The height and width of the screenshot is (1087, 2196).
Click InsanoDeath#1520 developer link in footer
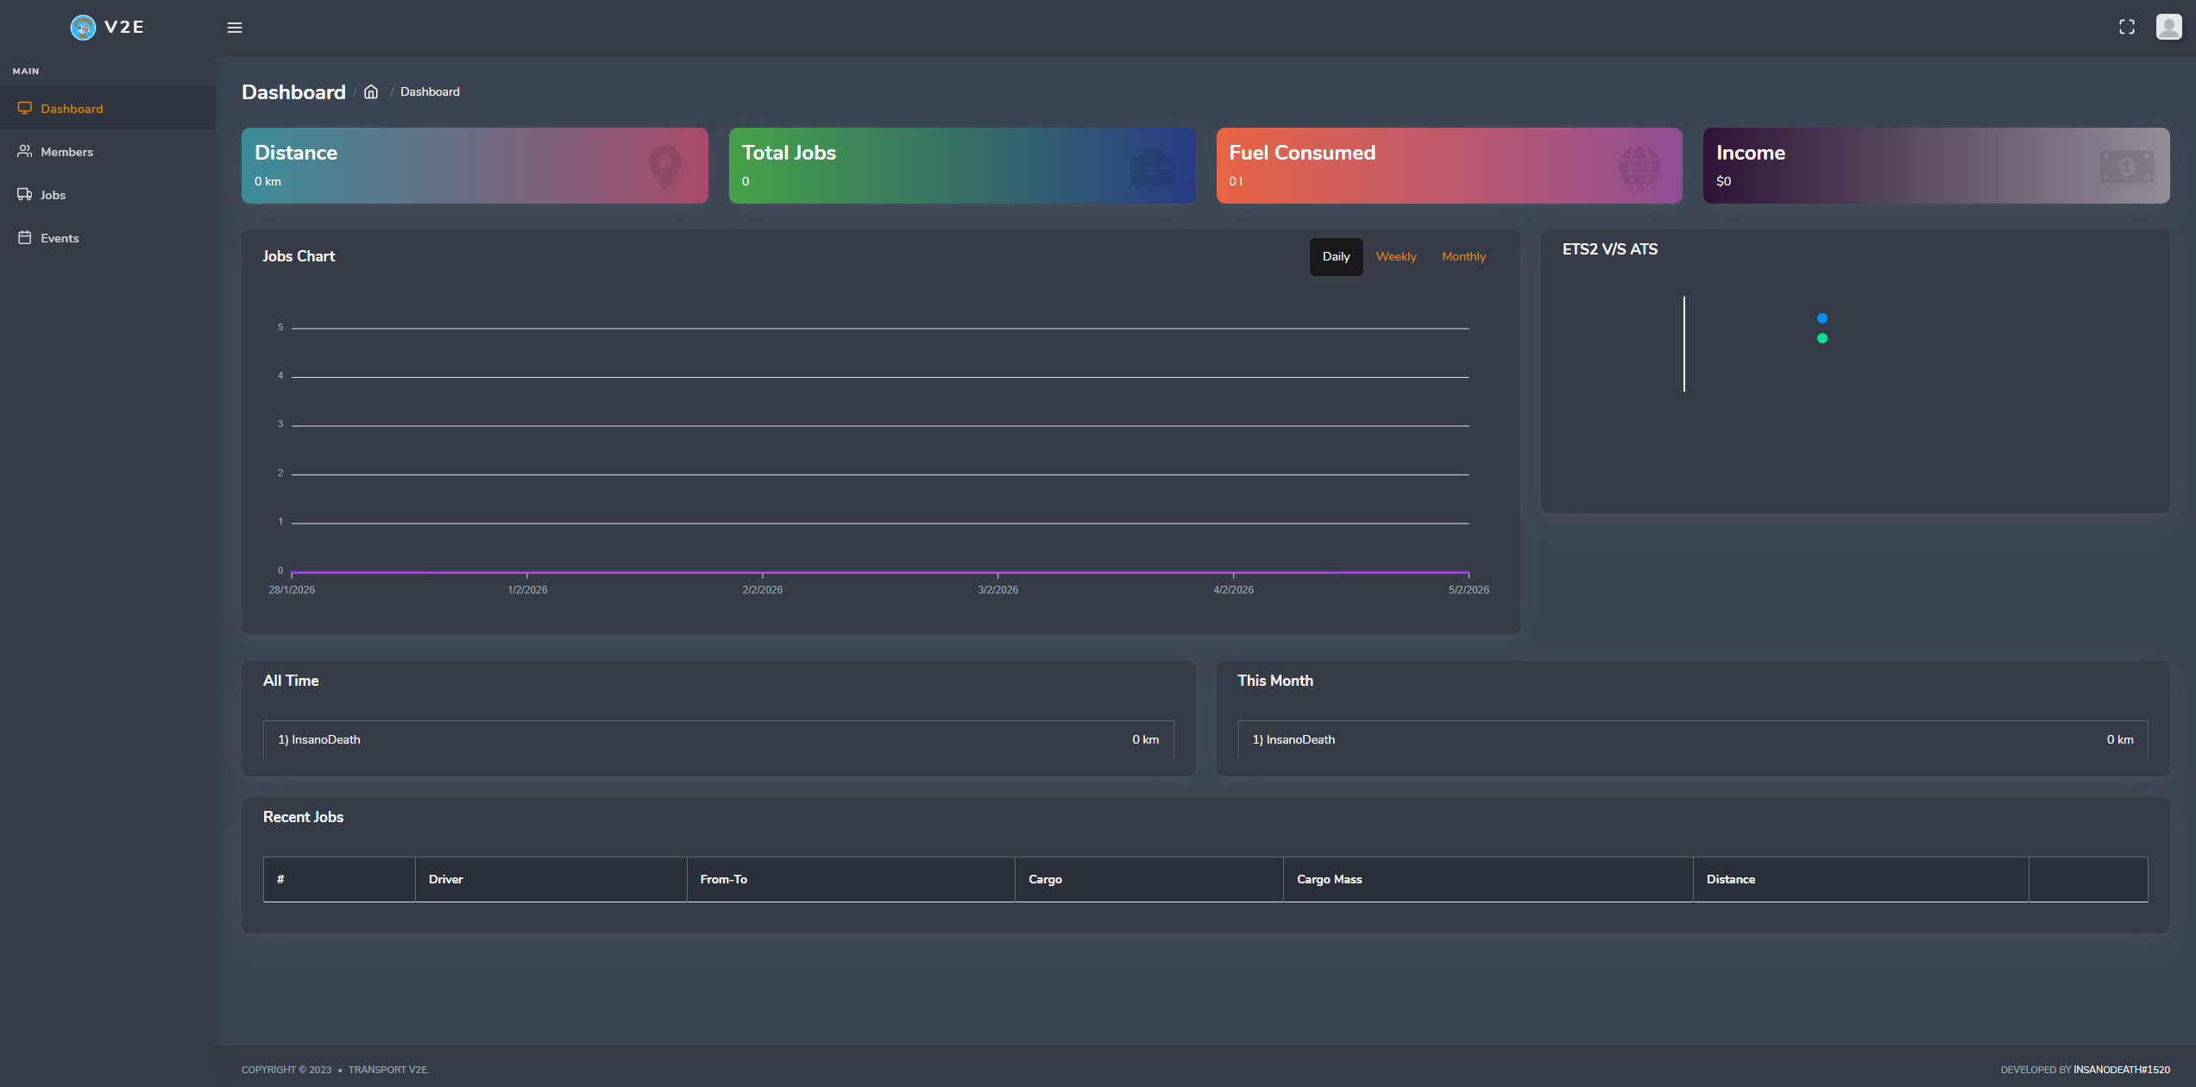[2121, 1070]
